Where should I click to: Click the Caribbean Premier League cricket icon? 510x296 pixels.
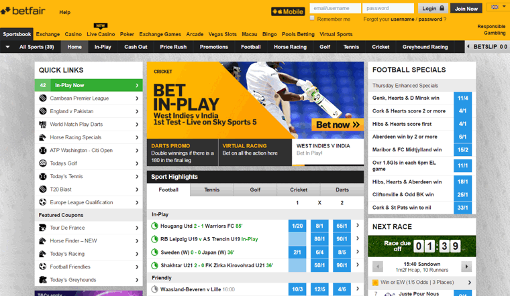pos(42,98)
